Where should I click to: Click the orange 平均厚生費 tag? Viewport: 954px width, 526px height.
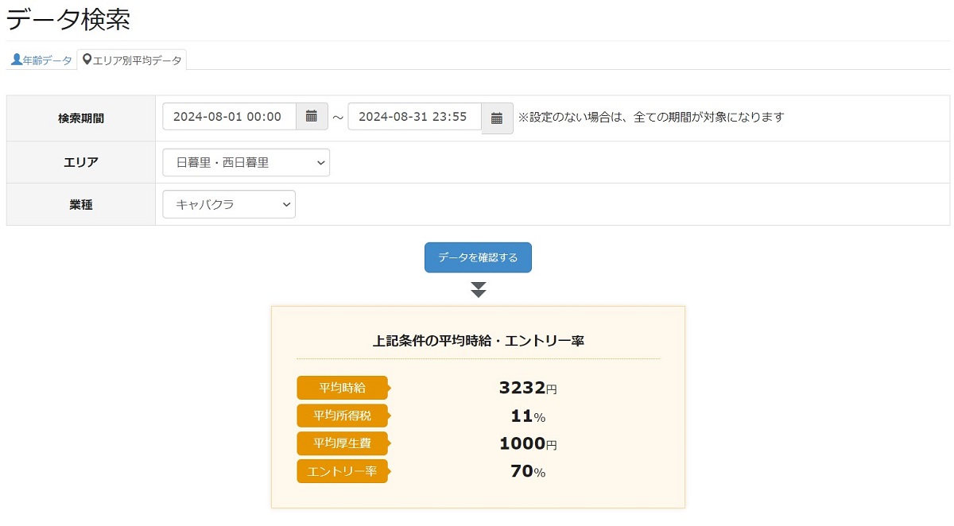pos(342,443)
